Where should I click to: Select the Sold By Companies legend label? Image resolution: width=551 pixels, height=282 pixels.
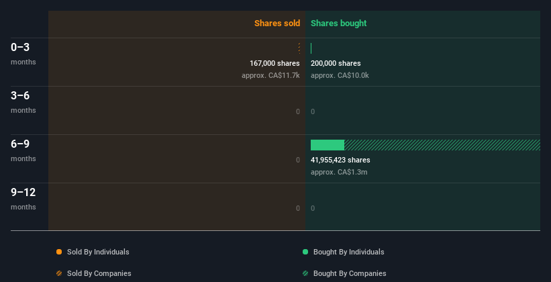click(99, 273)
